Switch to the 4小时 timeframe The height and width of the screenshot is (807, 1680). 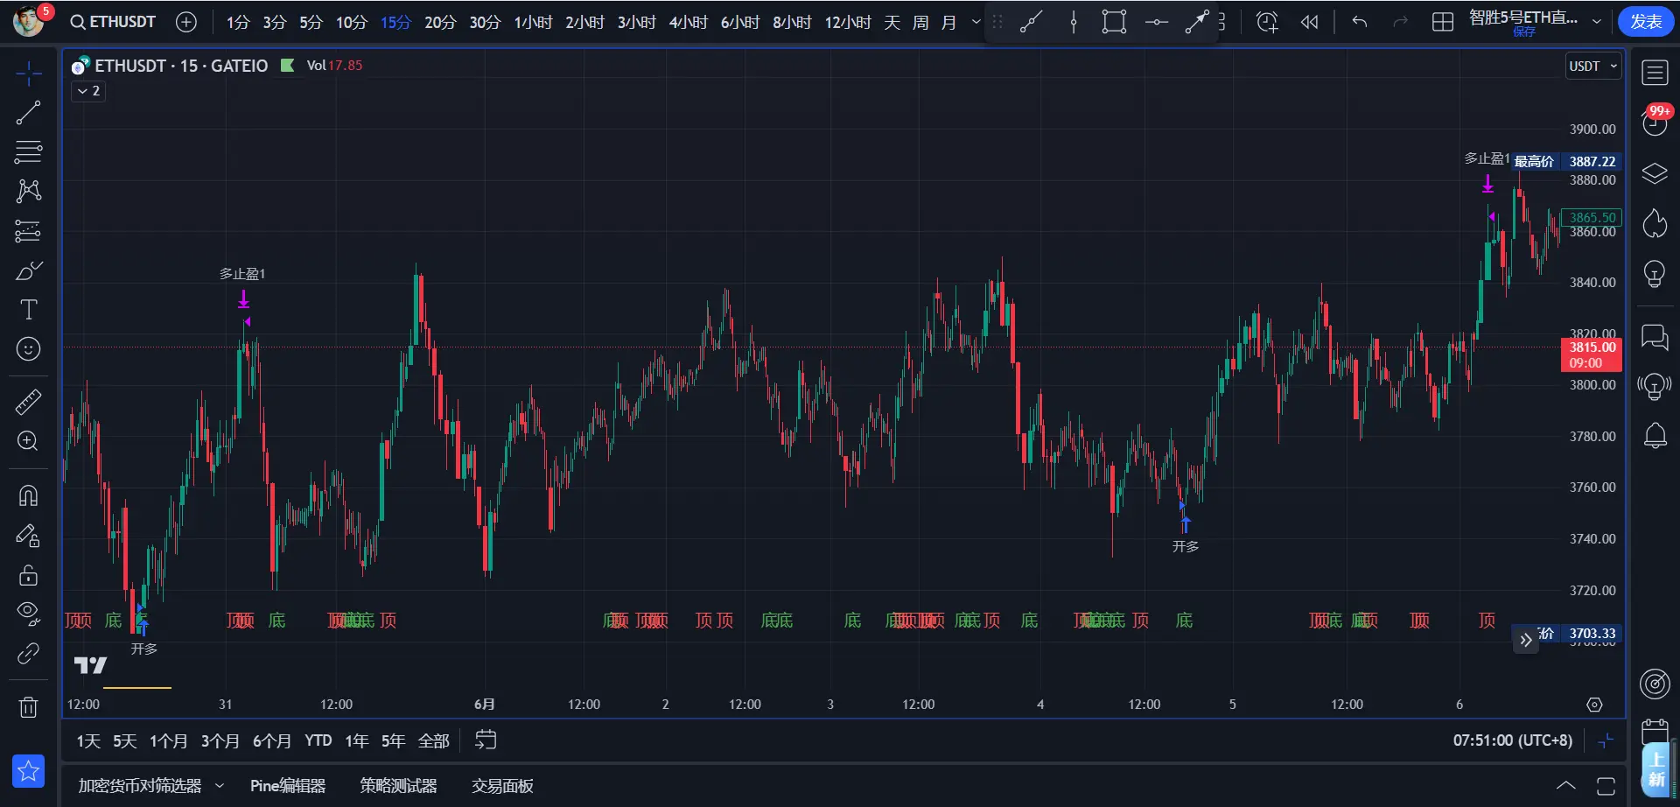(x=689, y=22)
